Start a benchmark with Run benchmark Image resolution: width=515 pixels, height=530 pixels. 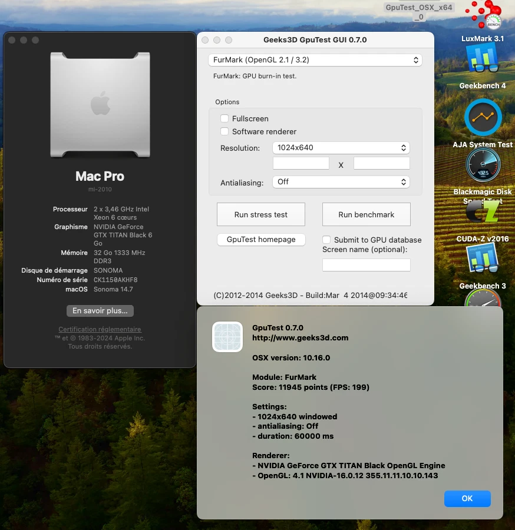point(366,214)
